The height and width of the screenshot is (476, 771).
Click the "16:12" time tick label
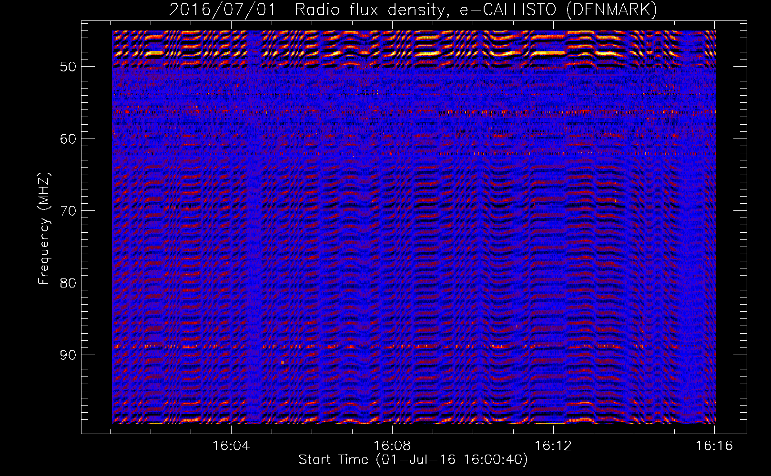[x=553, y=446]
